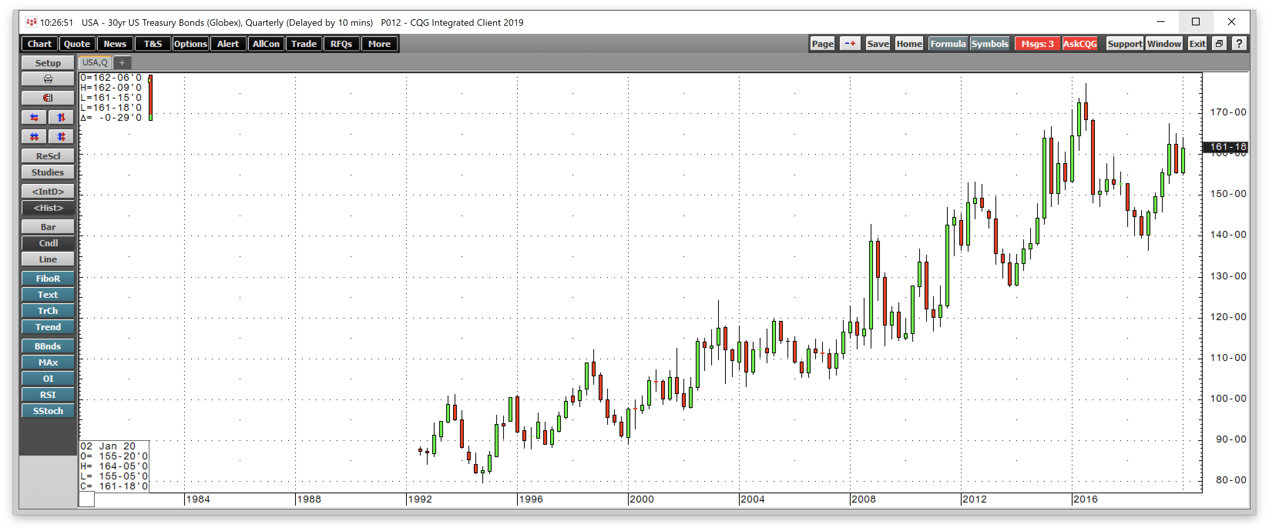
Task: Open the Quote menu
Action: point(77,44)
